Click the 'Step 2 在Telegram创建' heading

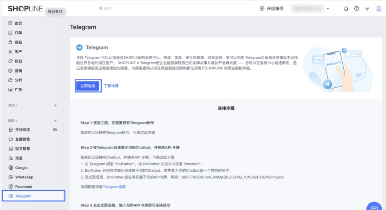130,147
